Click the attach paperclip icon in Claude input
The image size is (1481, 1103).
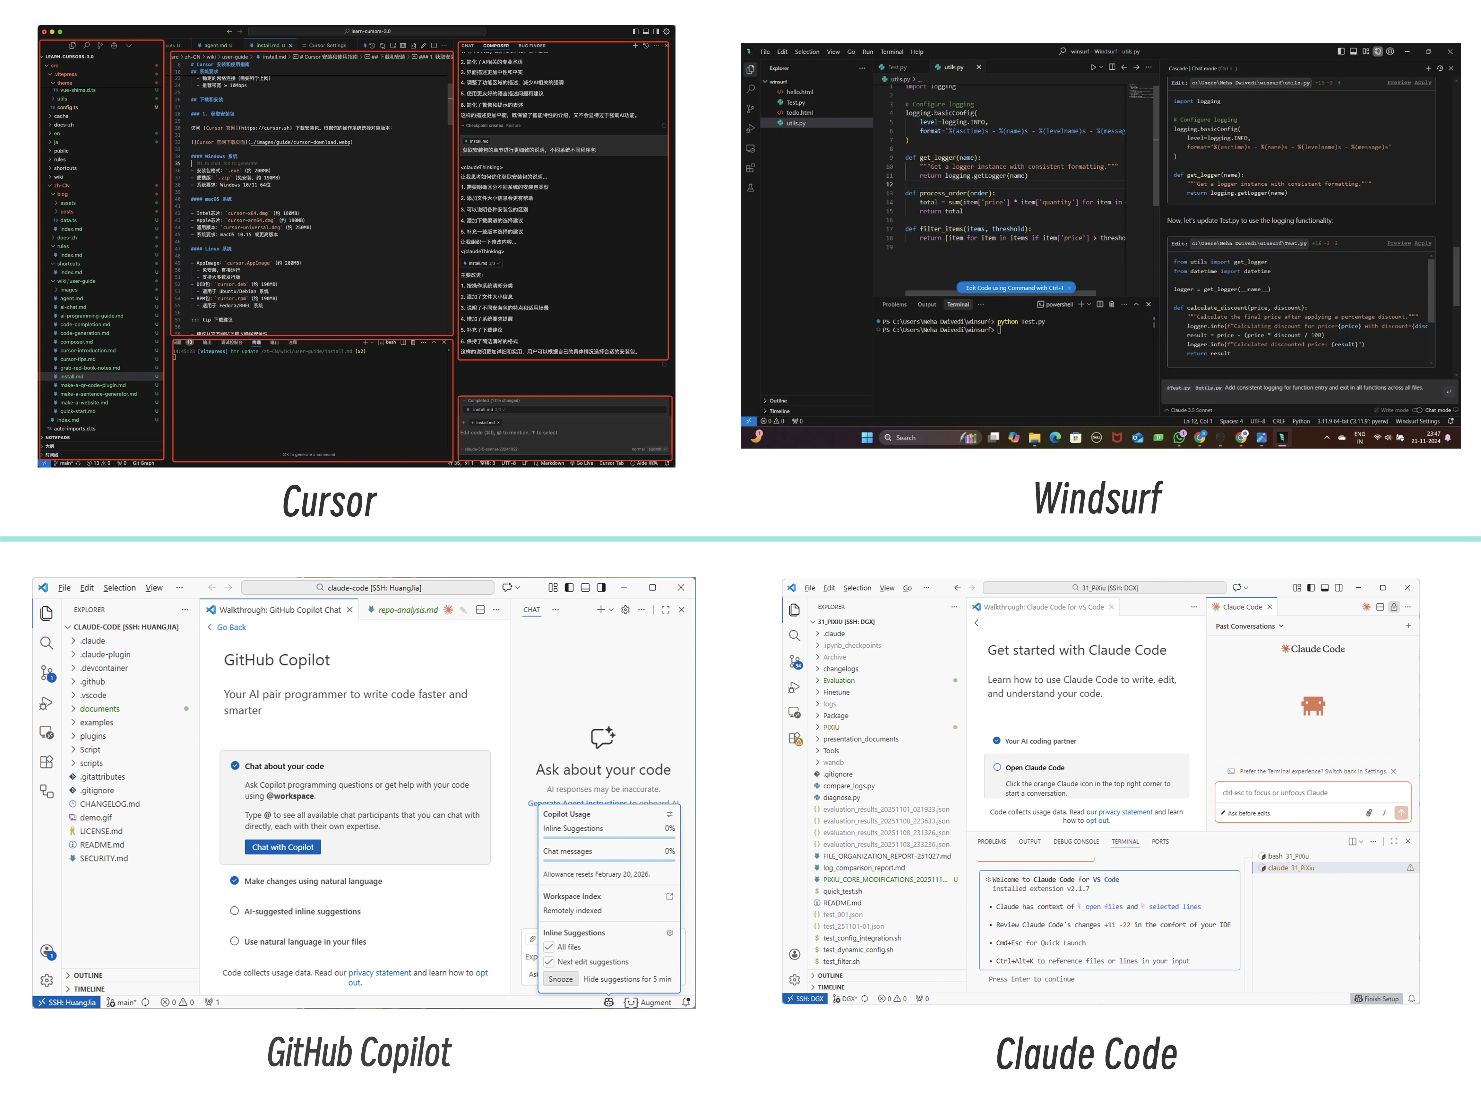[1369, 813]
